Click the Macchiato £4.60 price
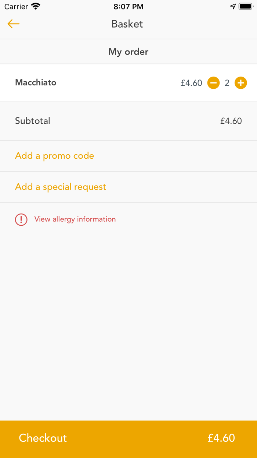 pyautogui.click(x=191, y=83)
